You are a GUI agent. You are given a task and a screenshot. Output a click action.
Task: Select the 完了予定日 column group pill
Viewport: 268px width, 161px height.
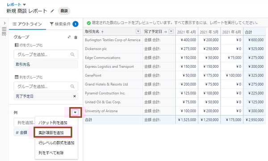[46, 96]
